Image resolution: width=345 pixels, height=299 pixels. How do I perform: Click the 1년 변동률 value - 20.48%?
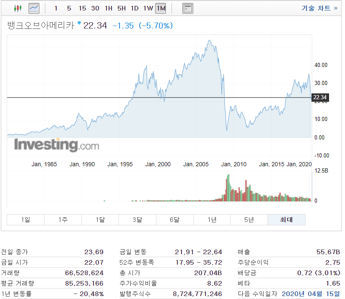[88, 294]
